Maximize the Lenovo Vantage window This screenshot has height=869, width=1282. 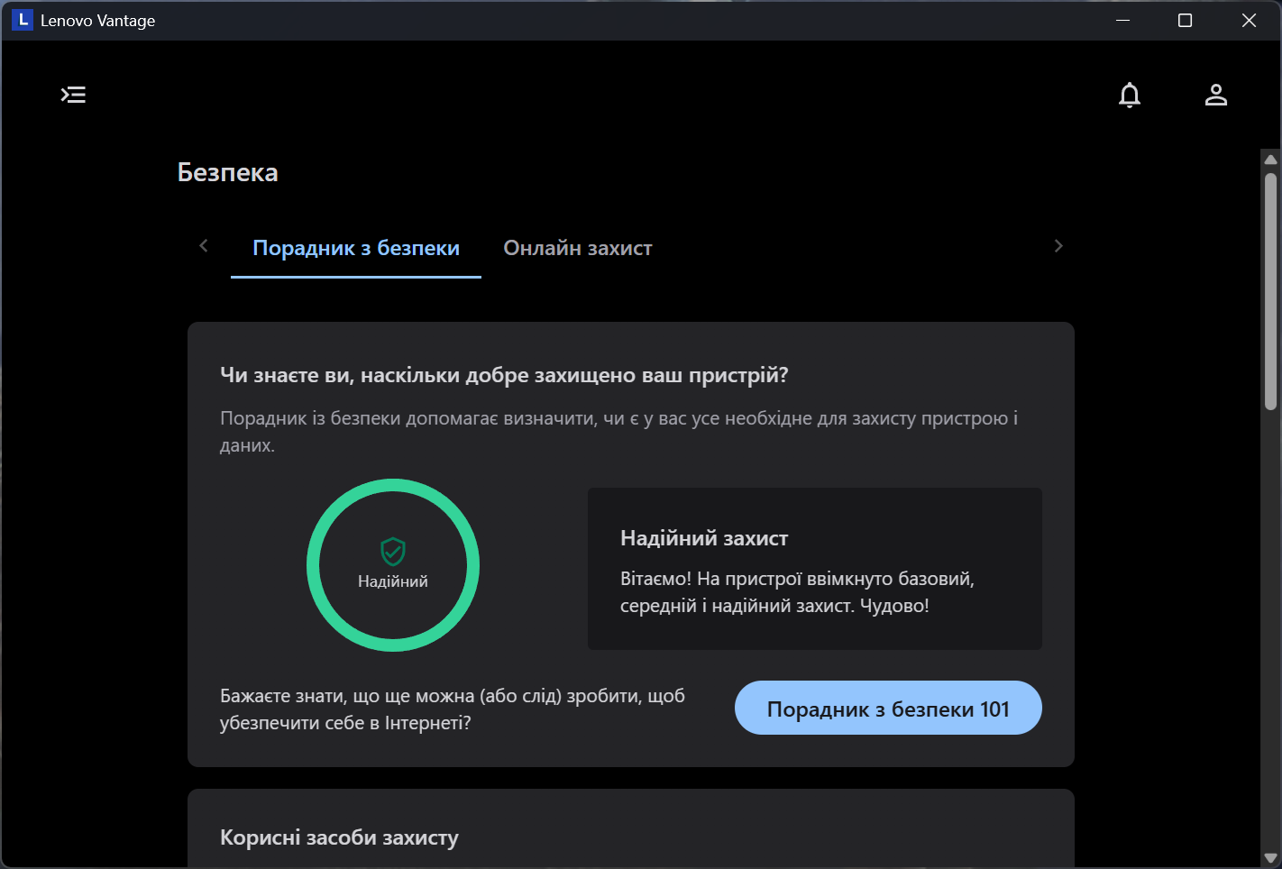click(x=1186, y=20)
